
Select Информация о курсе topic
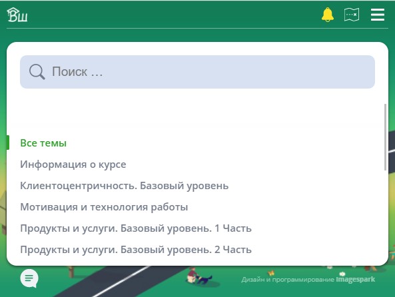(73, 164)
